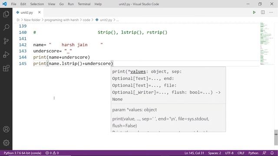Close the unit2.py tab
The image size is (278, 156).
[x=40, y=13]
